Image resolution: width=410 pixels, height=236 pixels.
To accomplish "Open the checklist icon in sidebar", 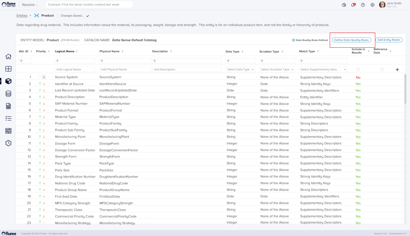I will point(8,118).
